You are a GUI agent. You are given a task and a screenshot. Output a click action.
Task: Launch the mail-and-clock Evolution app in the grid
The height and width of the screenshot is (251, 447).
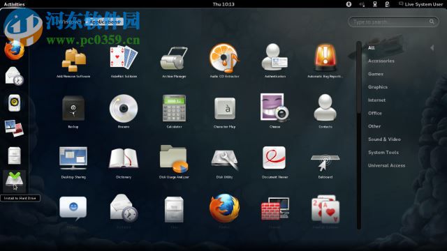[124, 208]
